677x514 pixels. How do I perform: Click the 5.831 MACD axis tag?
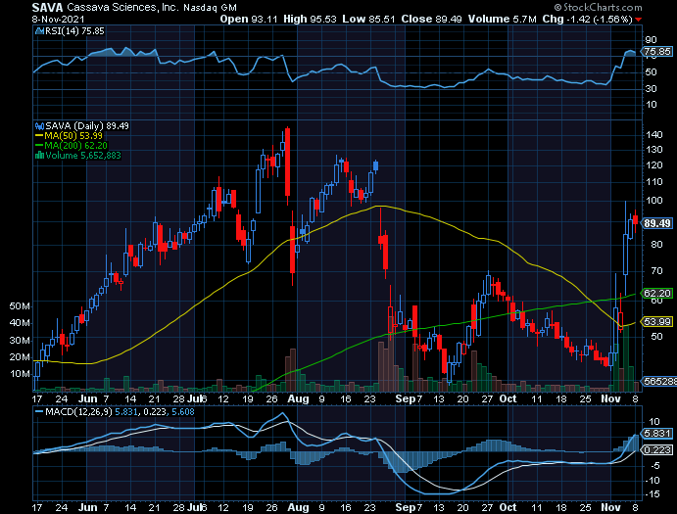657,433
